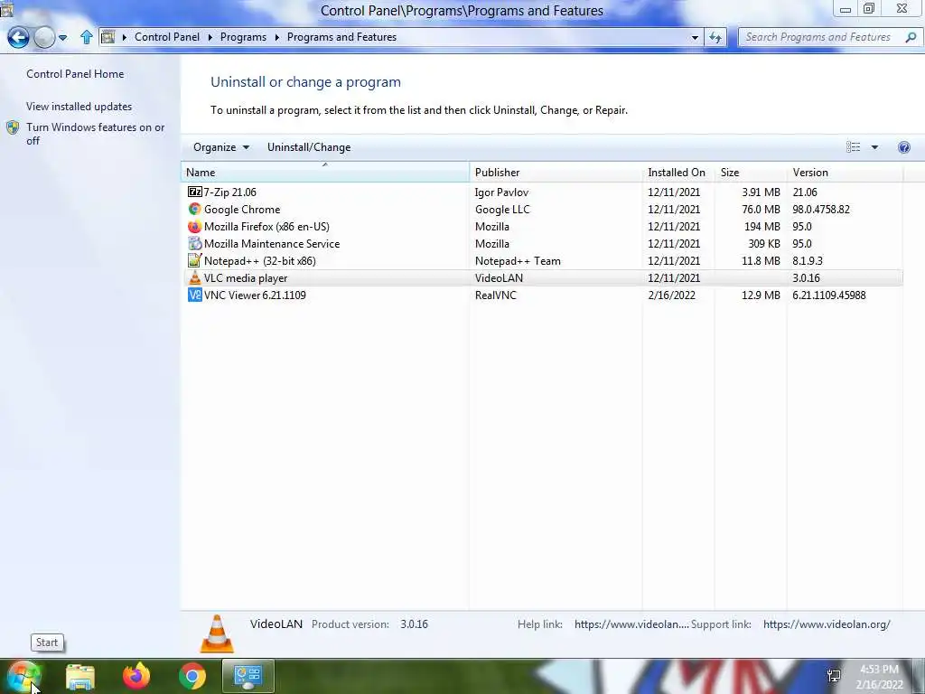The image size is (925, 694).
Task: Click RealVNC publisher cell
Action: (x=496, y=295)
